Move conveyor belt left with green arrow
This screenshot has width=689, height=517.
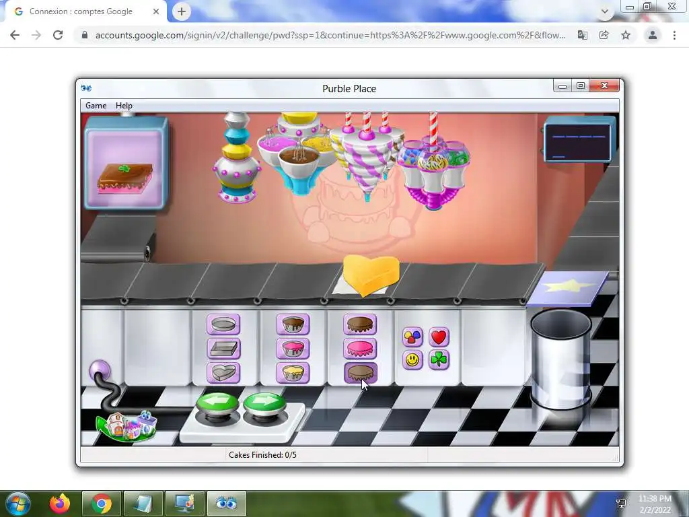[x=217, y=404]
